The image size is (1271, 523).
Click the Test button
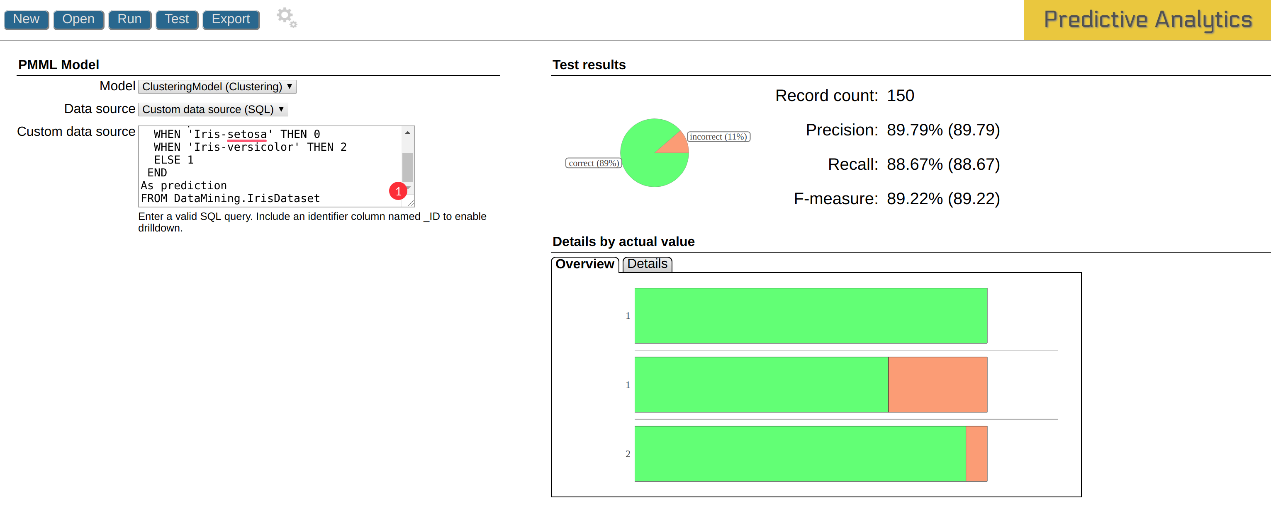tap(177, 20)
